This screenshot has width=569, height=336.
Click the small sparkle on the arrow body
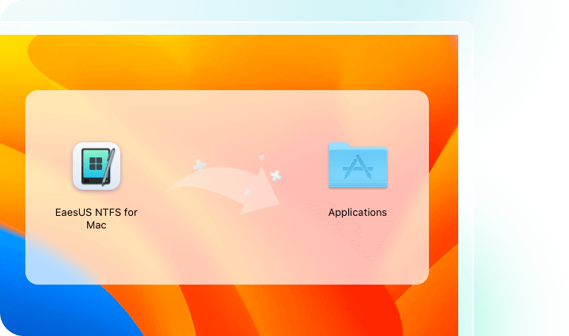point(248,192)
